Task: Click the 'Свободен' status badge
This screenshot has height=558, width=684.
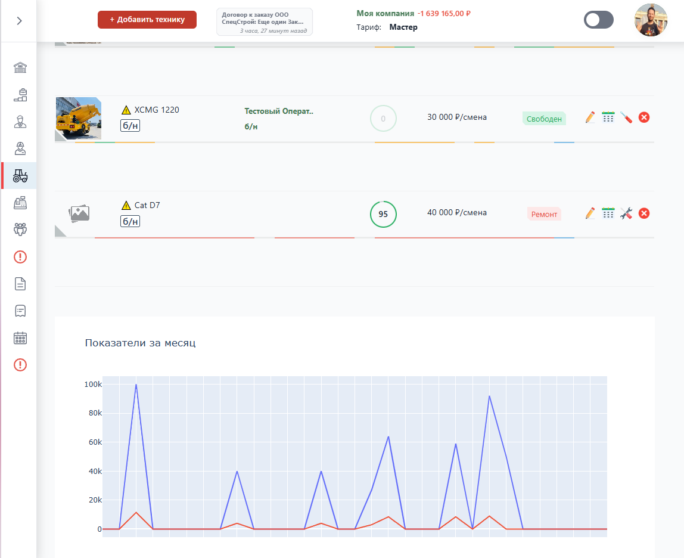Action: [544, 119]
